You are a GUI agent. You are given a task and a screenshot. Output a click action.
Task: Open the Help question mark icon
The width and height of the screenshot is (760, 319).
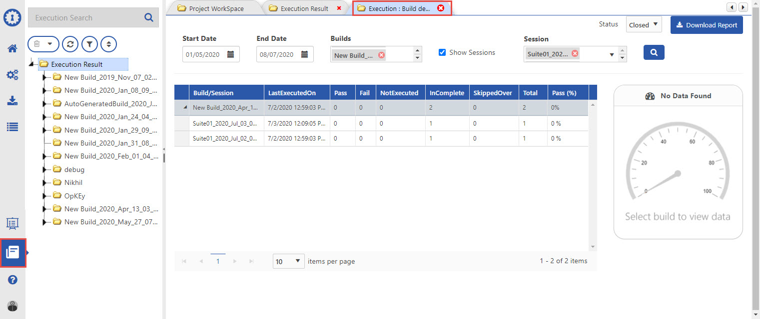tap(13, 280)
